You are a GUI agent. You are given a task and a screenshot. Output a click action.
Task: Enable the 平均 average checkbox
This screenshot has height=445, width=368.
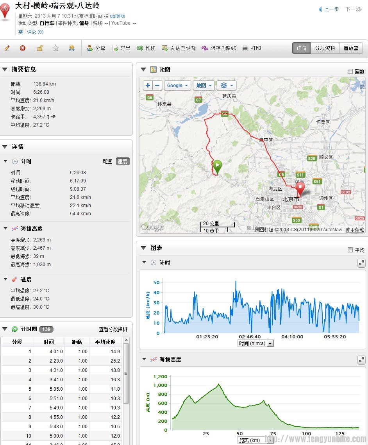point(350,250)
